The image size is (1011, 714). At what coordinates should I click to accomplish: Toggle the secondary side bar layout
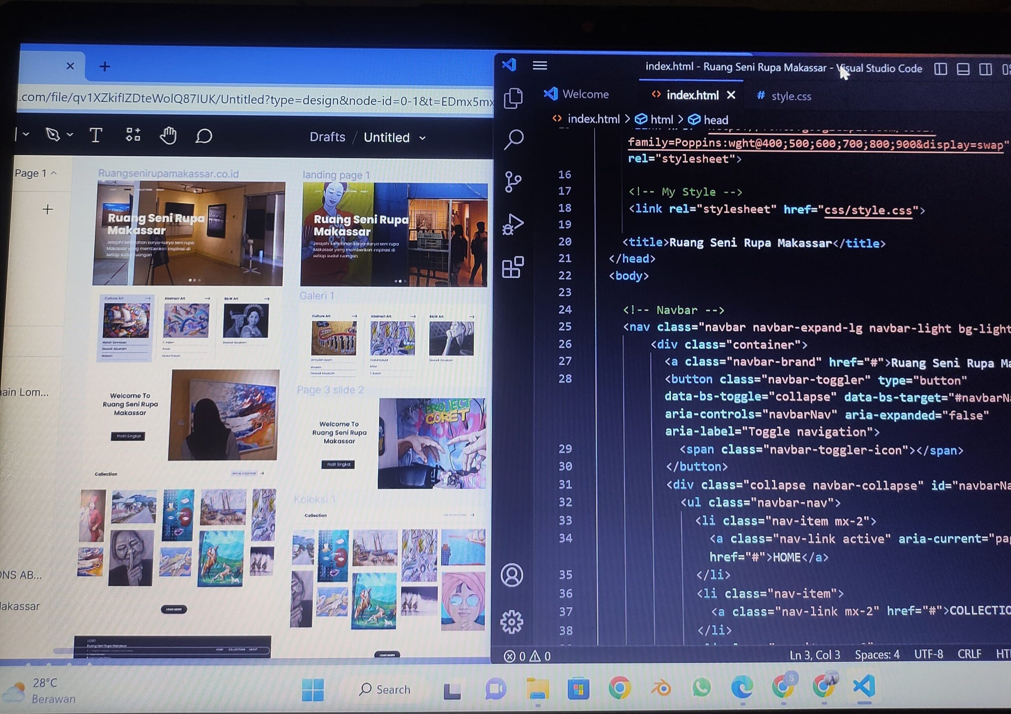(985, 69)
